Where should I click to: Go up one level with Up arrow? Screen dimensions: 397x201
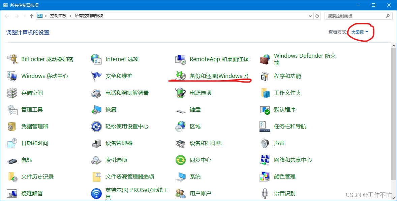[32, 16]
